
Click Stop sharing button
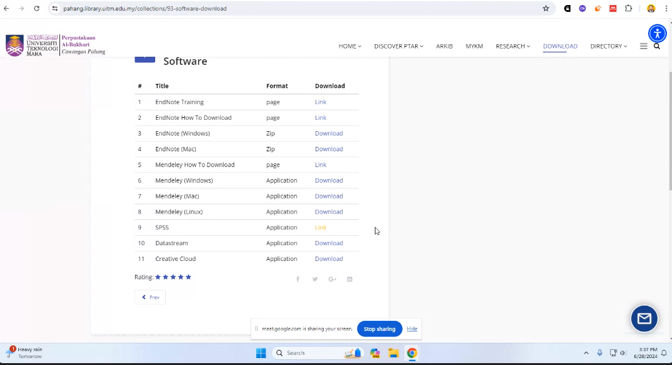tap(379, 329)
